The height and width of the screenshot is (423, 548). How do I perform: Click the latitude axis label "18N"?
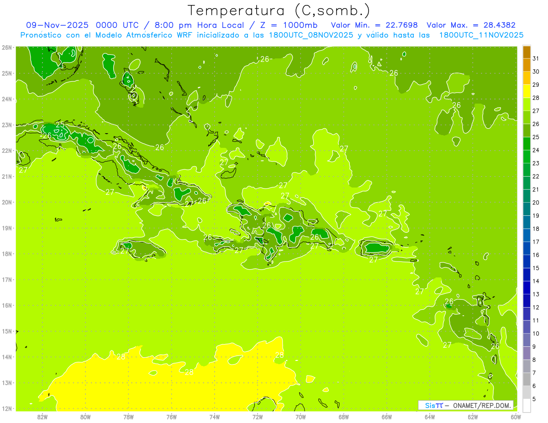point(7,254)
